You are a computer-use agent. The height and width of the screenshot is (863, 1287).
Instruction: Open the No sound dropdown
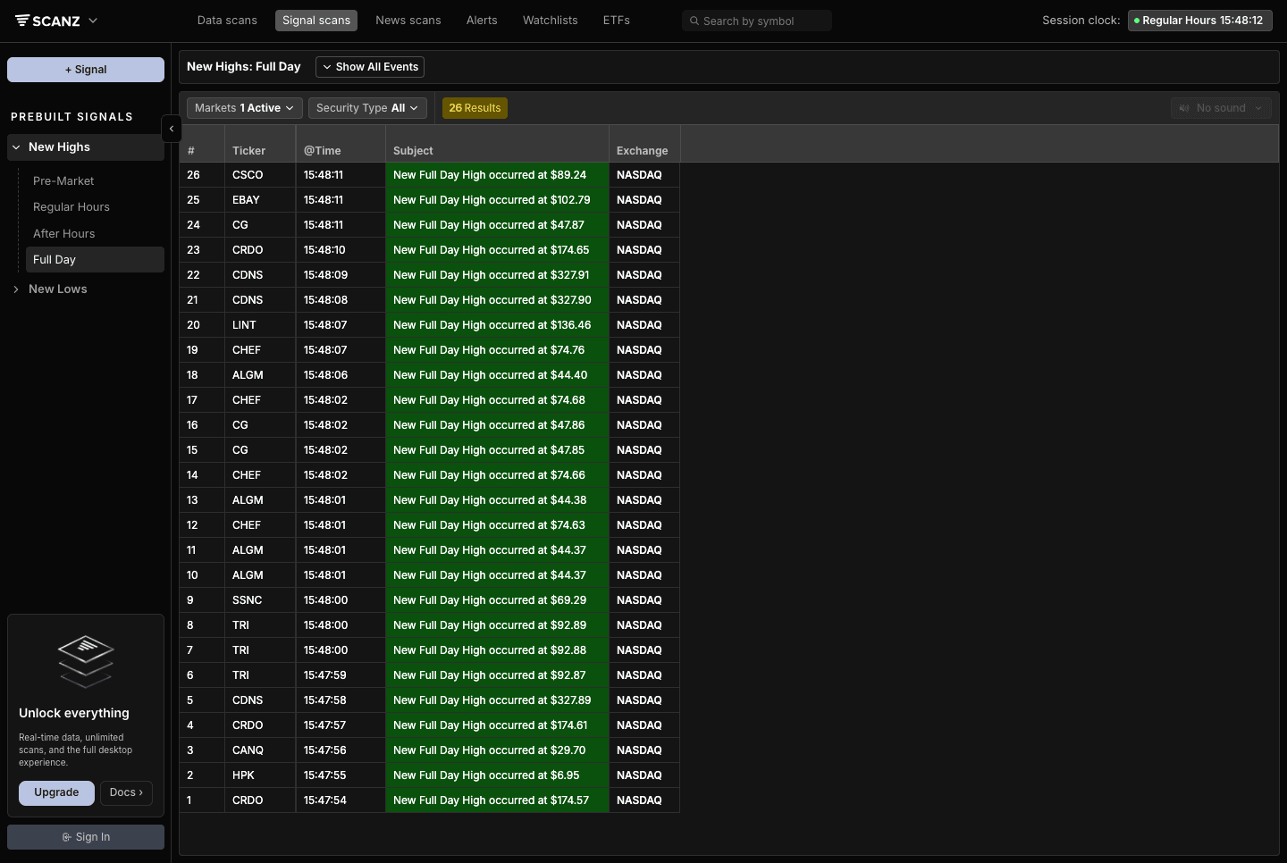tap(1221, 108)
